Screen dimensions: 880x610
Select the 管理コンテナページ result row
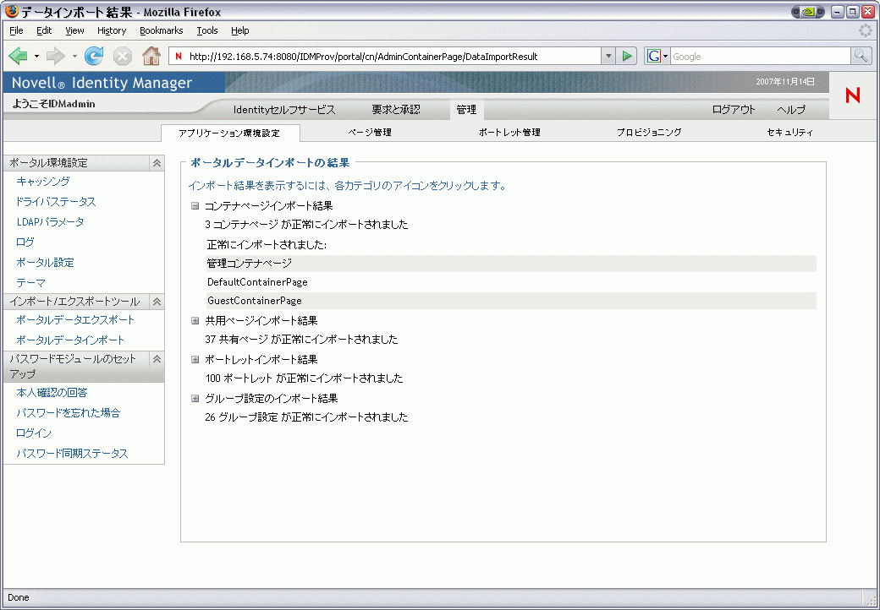pos(511,264)
